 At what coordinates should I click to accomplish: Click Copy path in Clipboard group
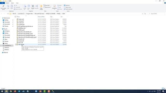17,7
